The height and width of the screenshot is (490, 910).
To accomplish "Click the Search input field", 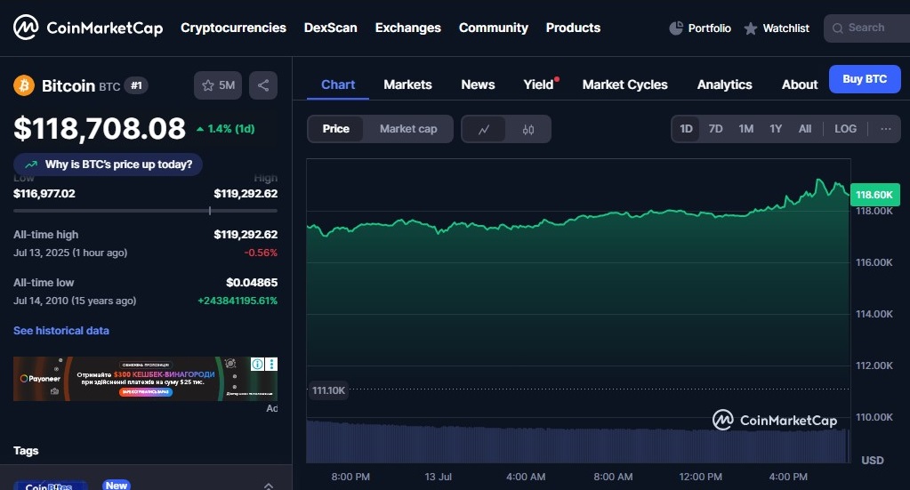I will (x=867, y=28).
